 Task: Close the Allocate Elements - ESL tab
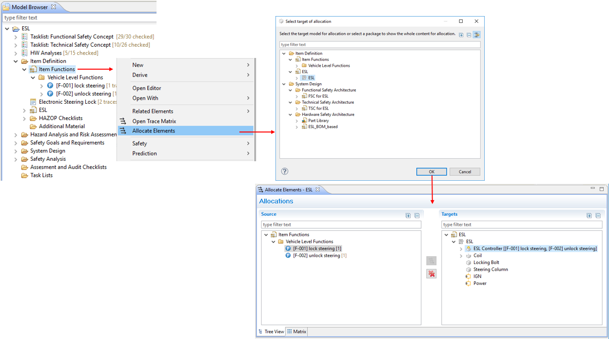[317, 189]
